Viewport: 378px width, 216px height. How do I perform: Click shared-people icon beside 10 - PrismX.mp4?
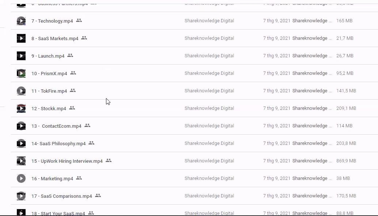(73, 73)
